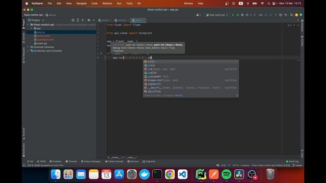Expand Scratches and Consoles node
The image size is (326, 183).
(28, 51)
